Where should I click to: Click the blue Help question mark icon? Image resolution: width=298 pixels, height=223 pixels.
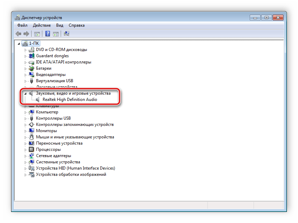pyautogui.click(x=48, y=34)
